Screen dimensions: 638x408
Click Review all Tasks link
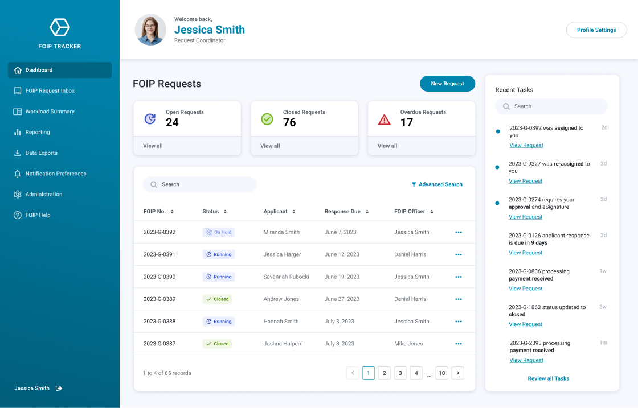pyautogui.click(x=548, y=378)
